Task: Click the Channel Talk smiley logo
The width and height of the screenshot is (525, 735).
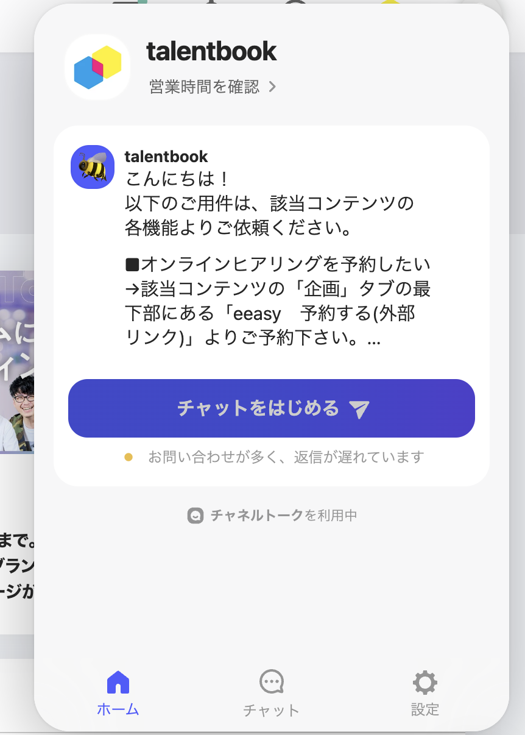Action: click(x=195, y=516)
